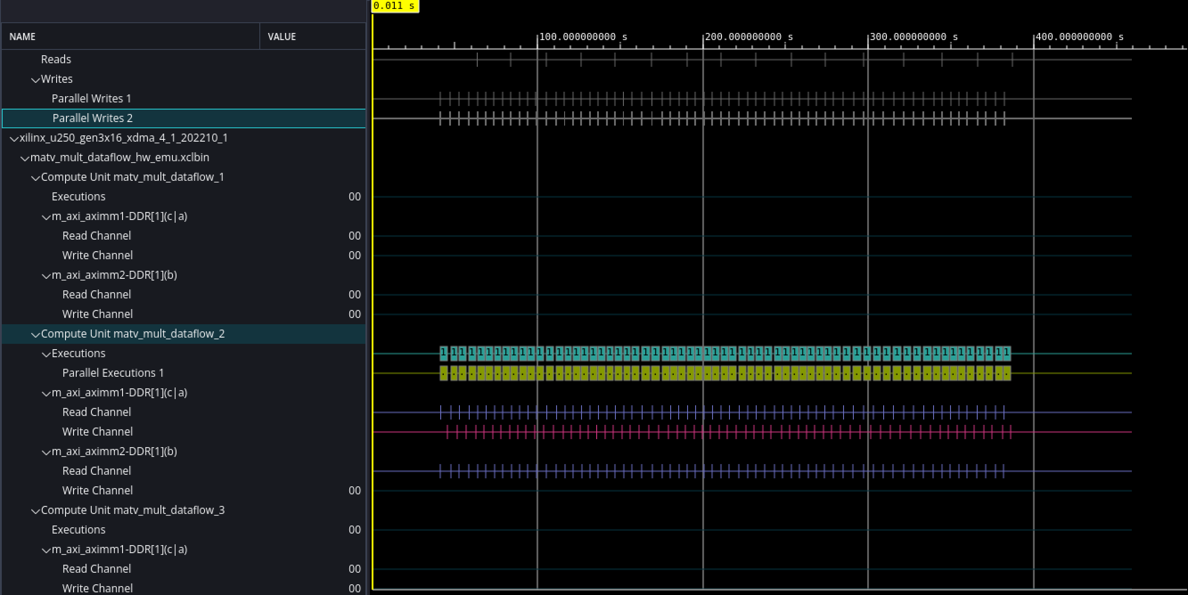
Task: Collapse m_axi_aximm2-DDR[1](b) under dataflow_1
Action: (x=45, y=276)
